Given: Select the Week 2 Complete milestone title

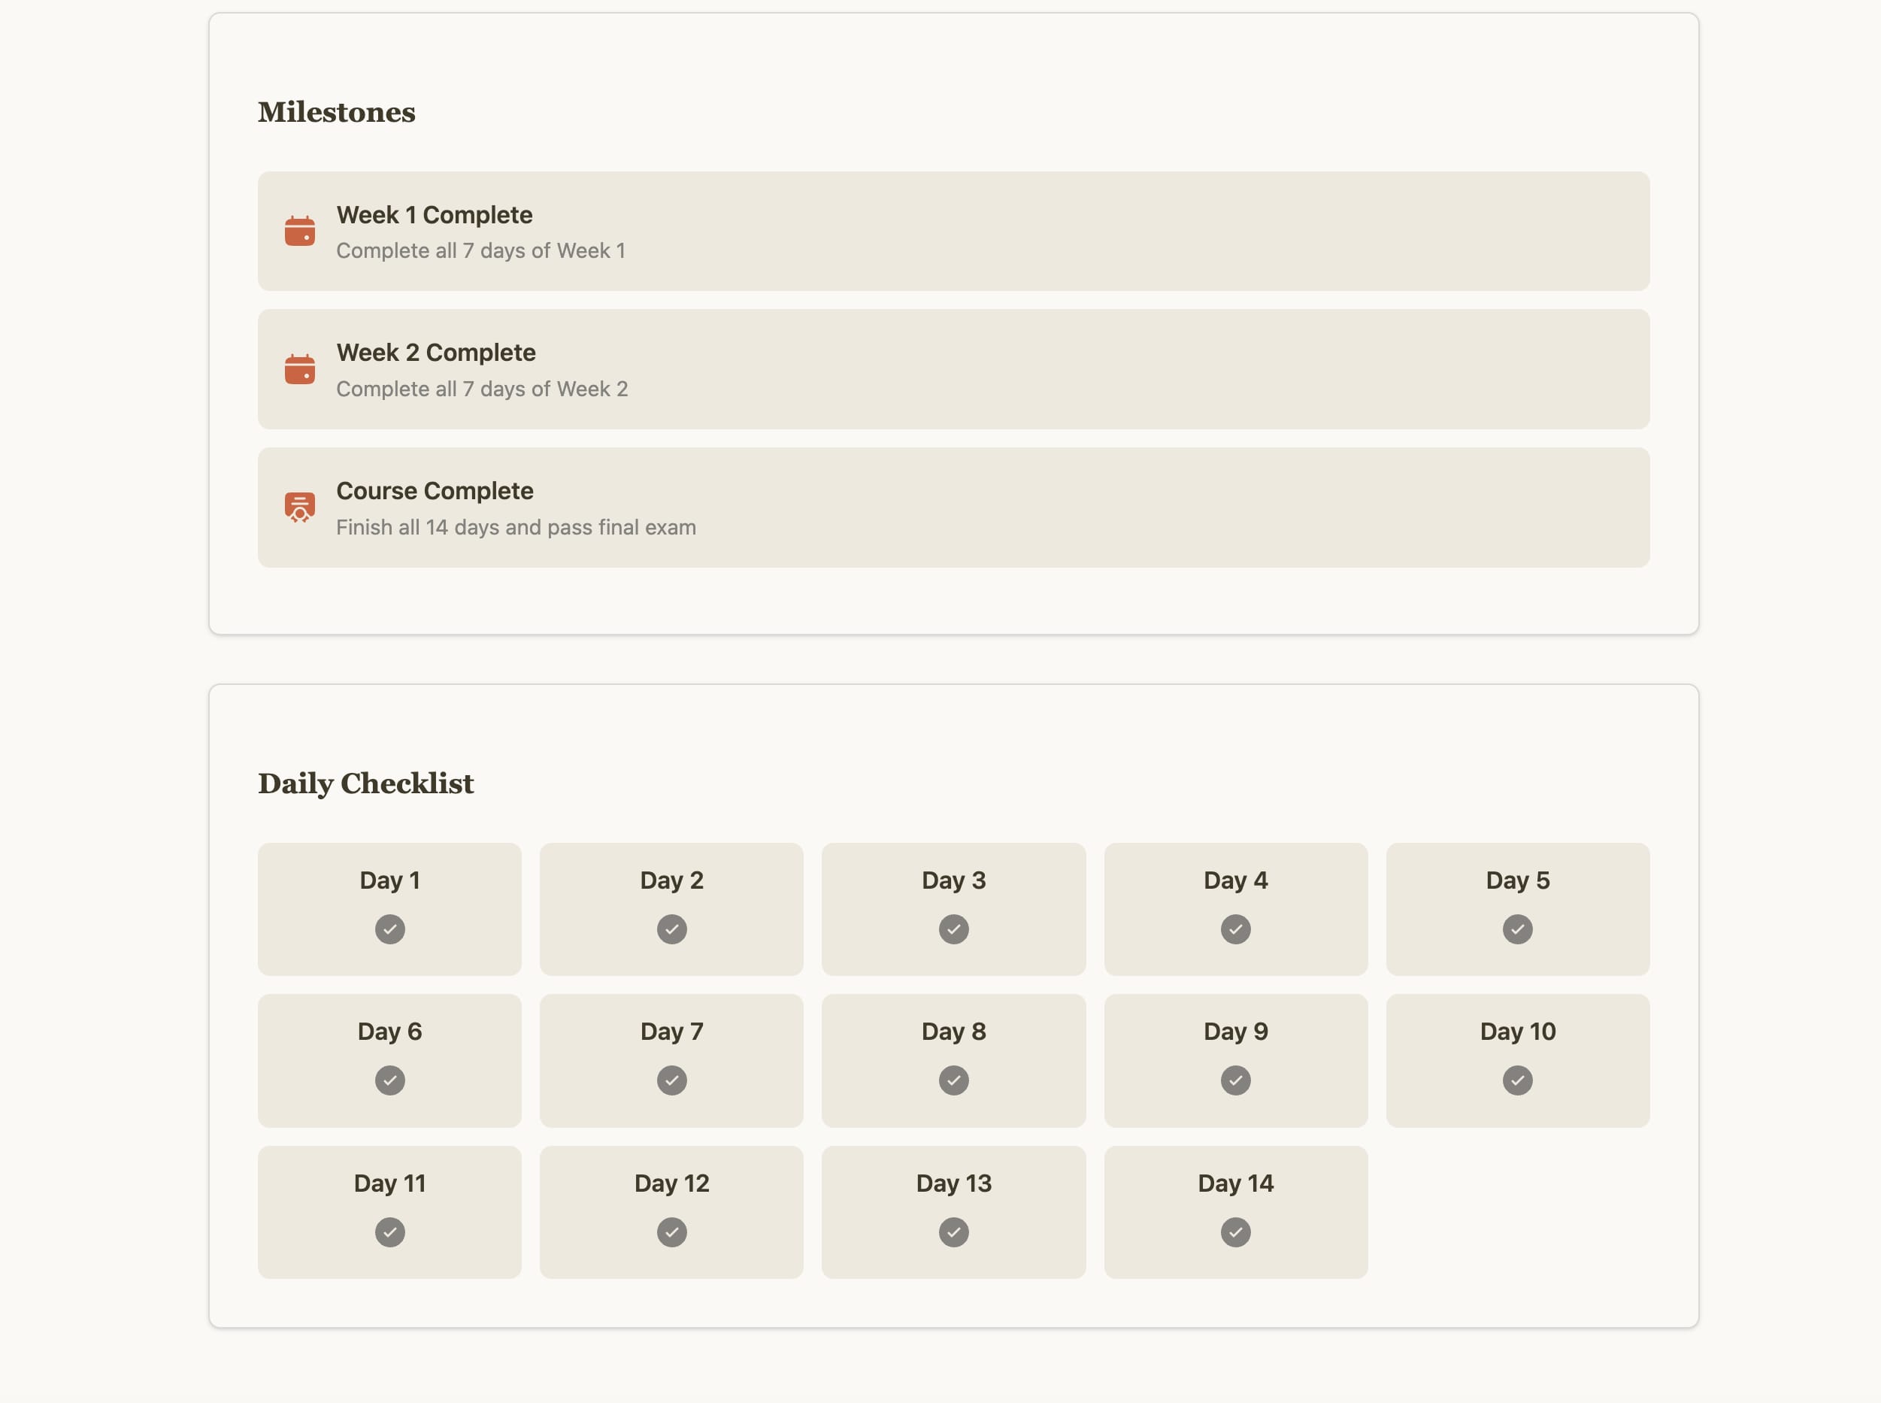Looking at the screenshot, I should 437,353.
